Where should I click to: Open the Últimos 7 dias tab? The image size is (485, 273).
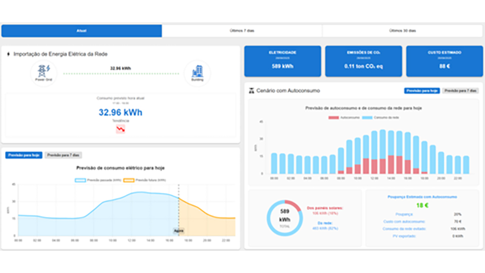(242, 31)
